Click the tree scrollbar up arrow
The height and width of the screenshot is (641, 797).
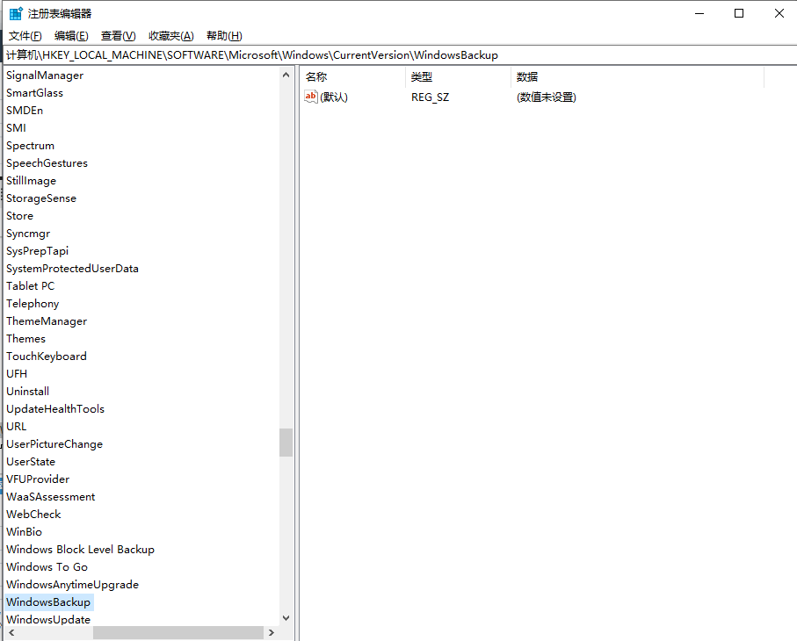[x=286, y=76]
